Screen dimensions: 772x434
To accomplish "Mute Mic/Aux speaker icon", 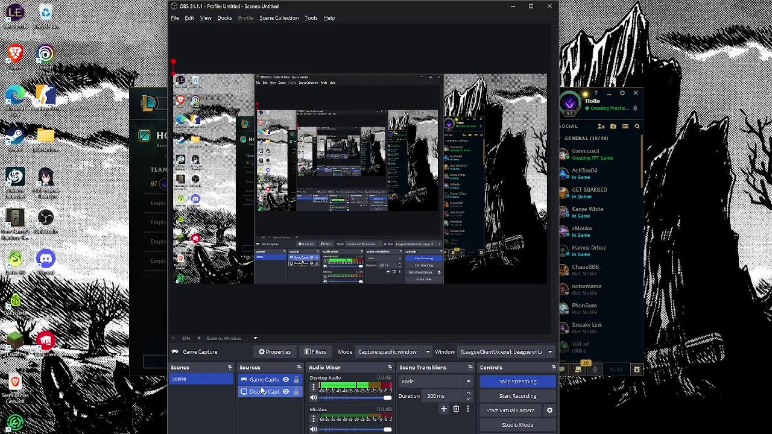I will tap(313, 429).
